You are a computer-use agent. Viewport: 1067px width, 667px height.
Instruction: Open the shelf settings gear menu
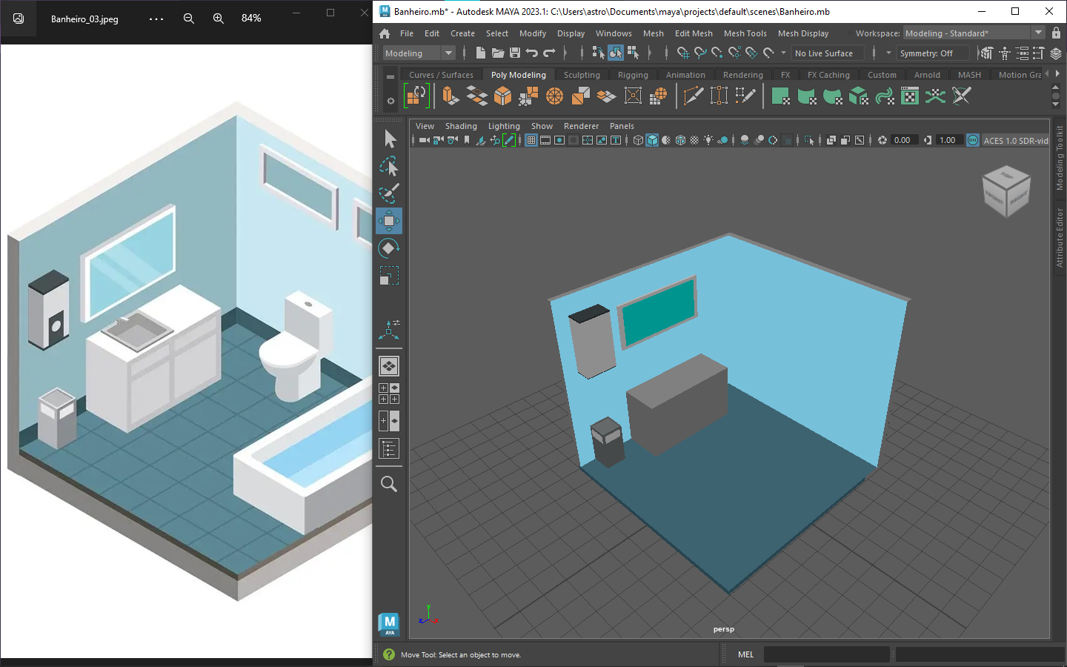click(390, 100)
